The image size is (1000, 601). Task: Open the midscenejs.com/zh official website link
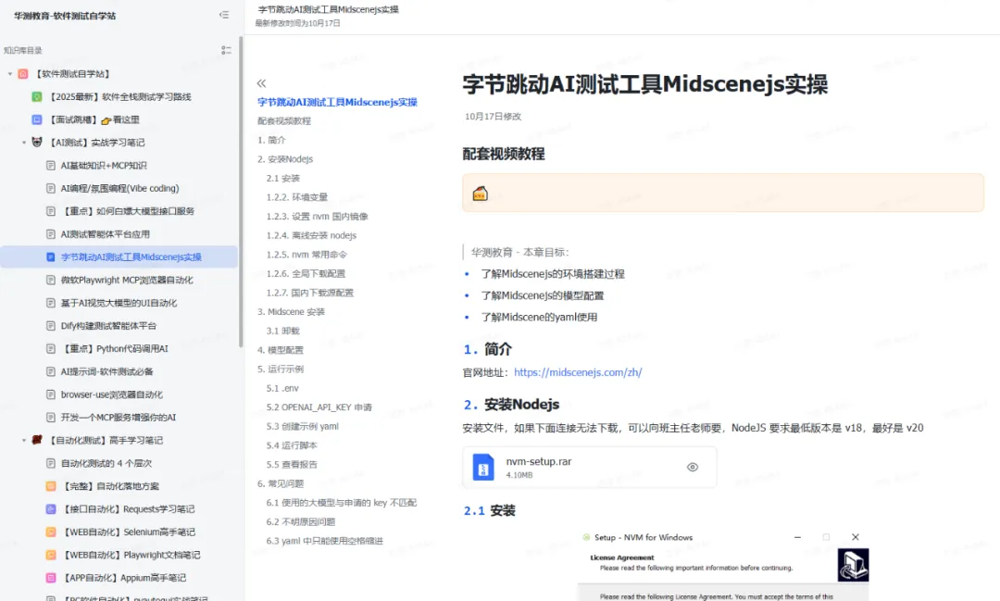tap(578, 372)
